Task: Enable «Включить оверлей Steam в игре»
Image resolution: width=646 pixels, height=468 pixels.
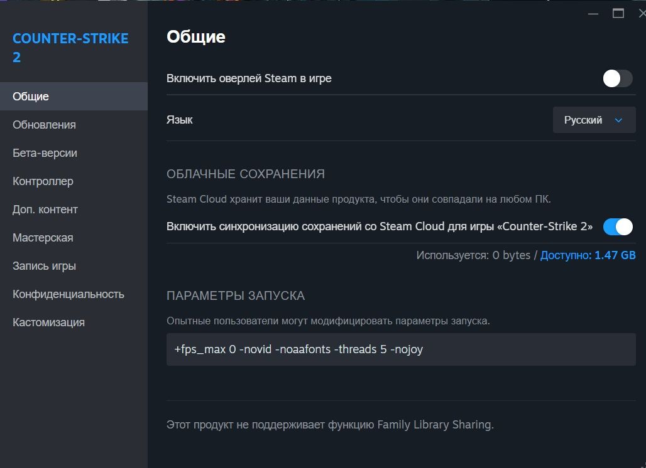Action: pyautogui.click(x=618, y=78)
